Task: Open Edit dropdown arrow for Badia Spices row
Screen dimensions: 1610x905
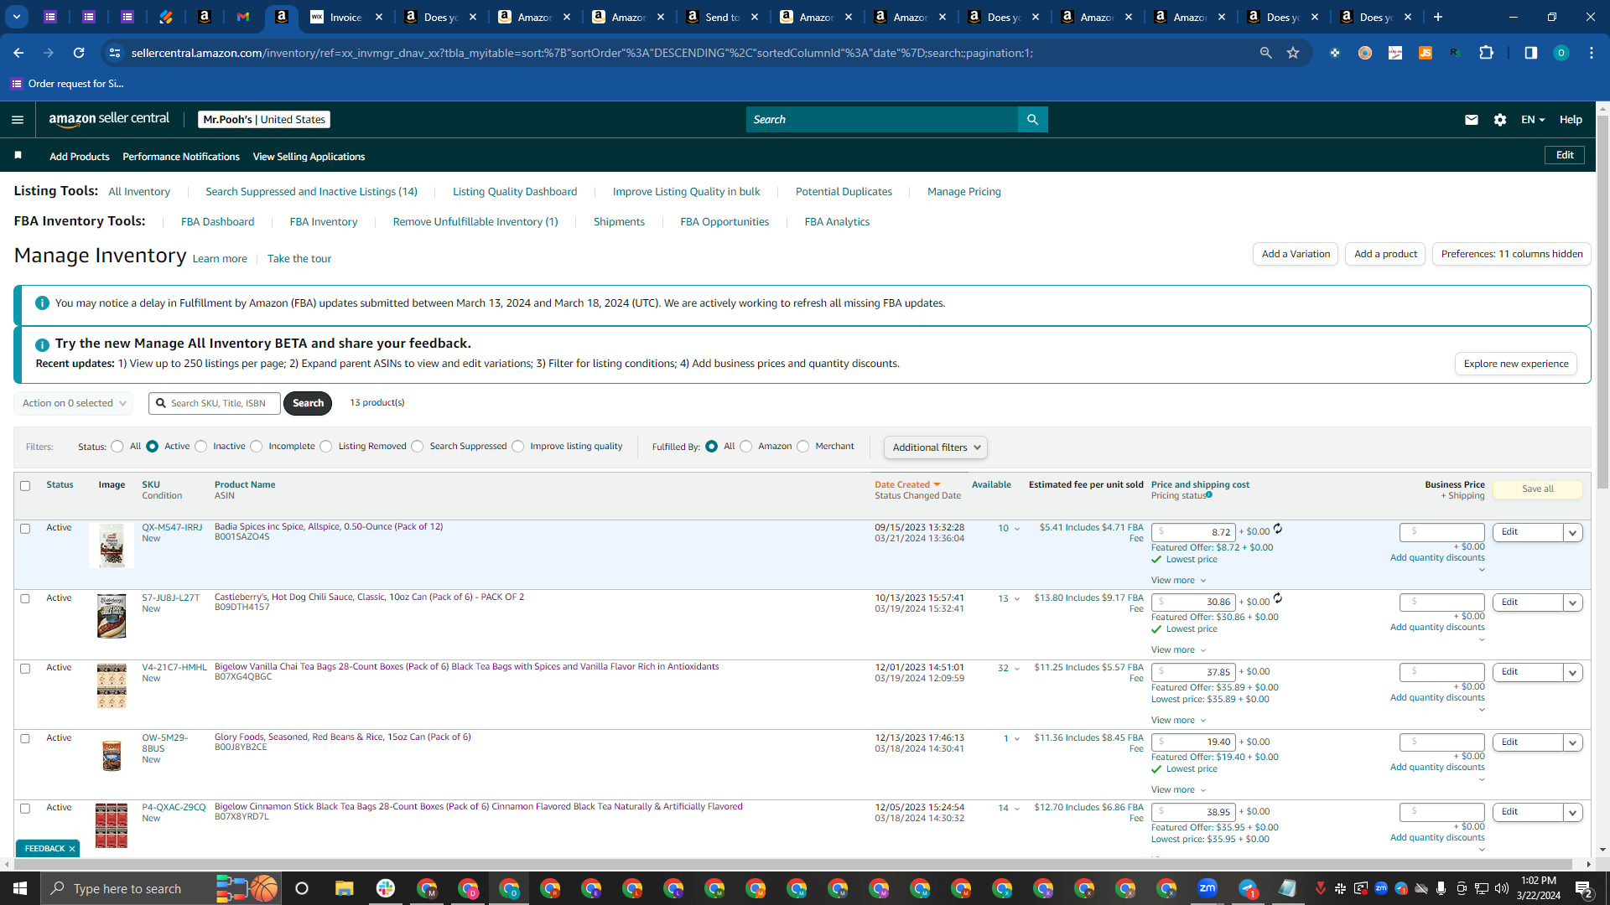Action: [x=1573, y=532]
